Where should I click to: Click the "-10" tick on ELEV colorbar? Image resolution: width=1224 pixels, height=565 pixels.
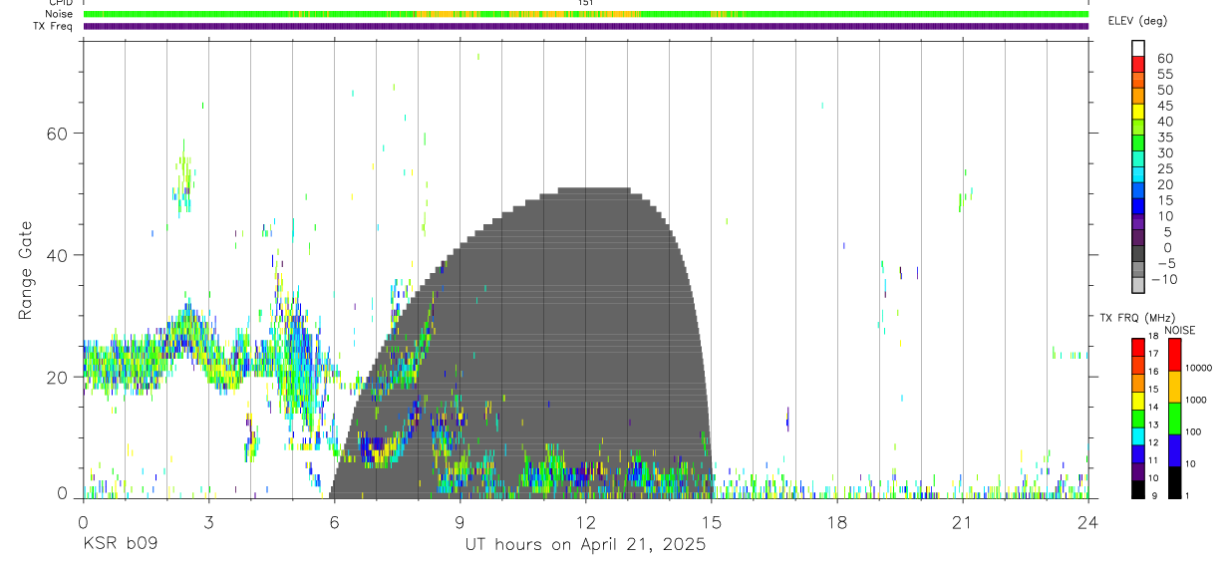tap(1163, 279)
